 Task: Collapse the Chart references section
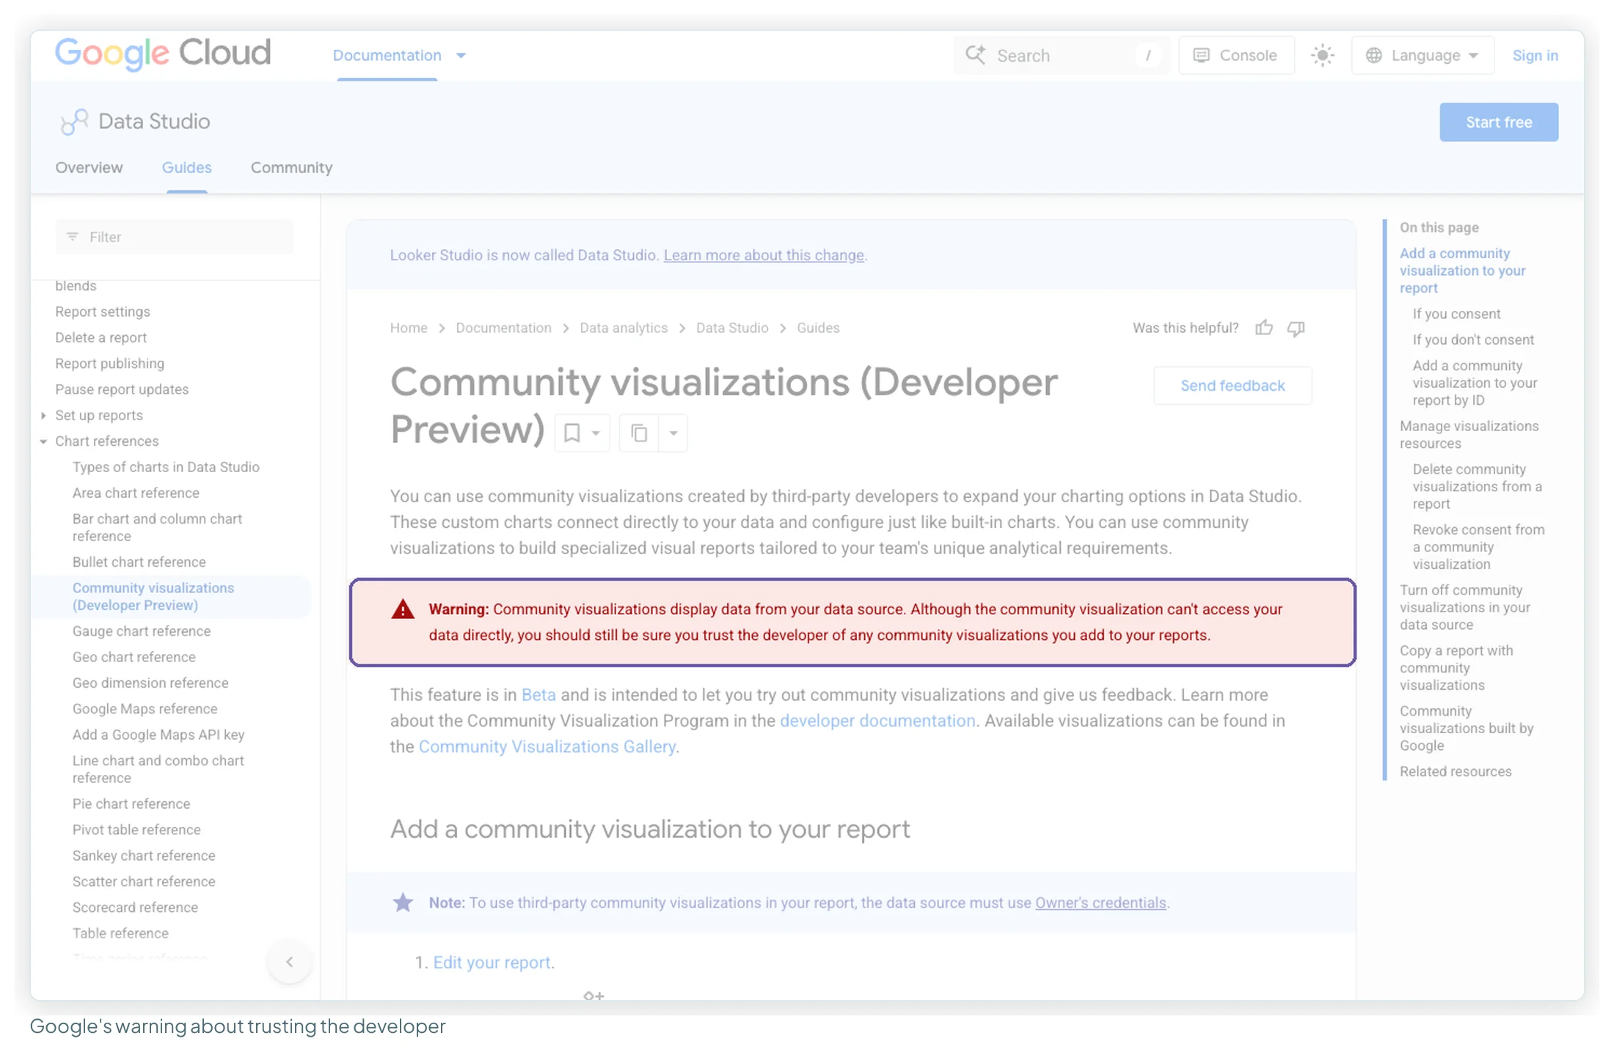tap(43, 441)
